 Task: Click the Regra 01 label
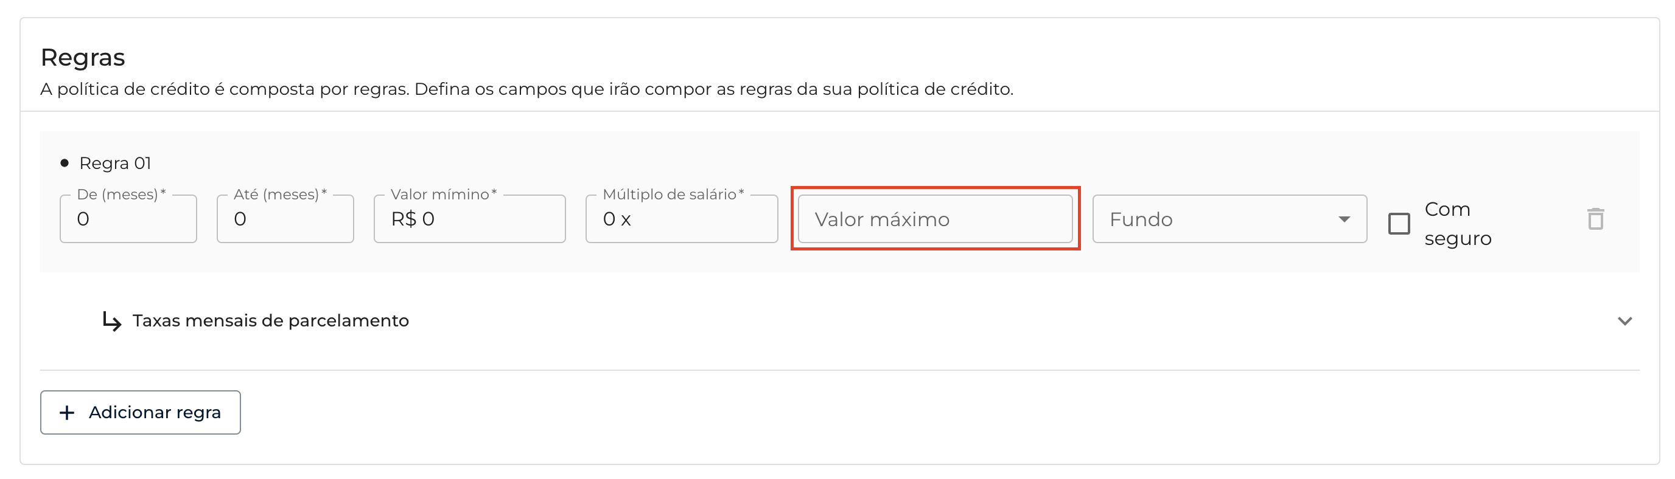pos(115,163)
